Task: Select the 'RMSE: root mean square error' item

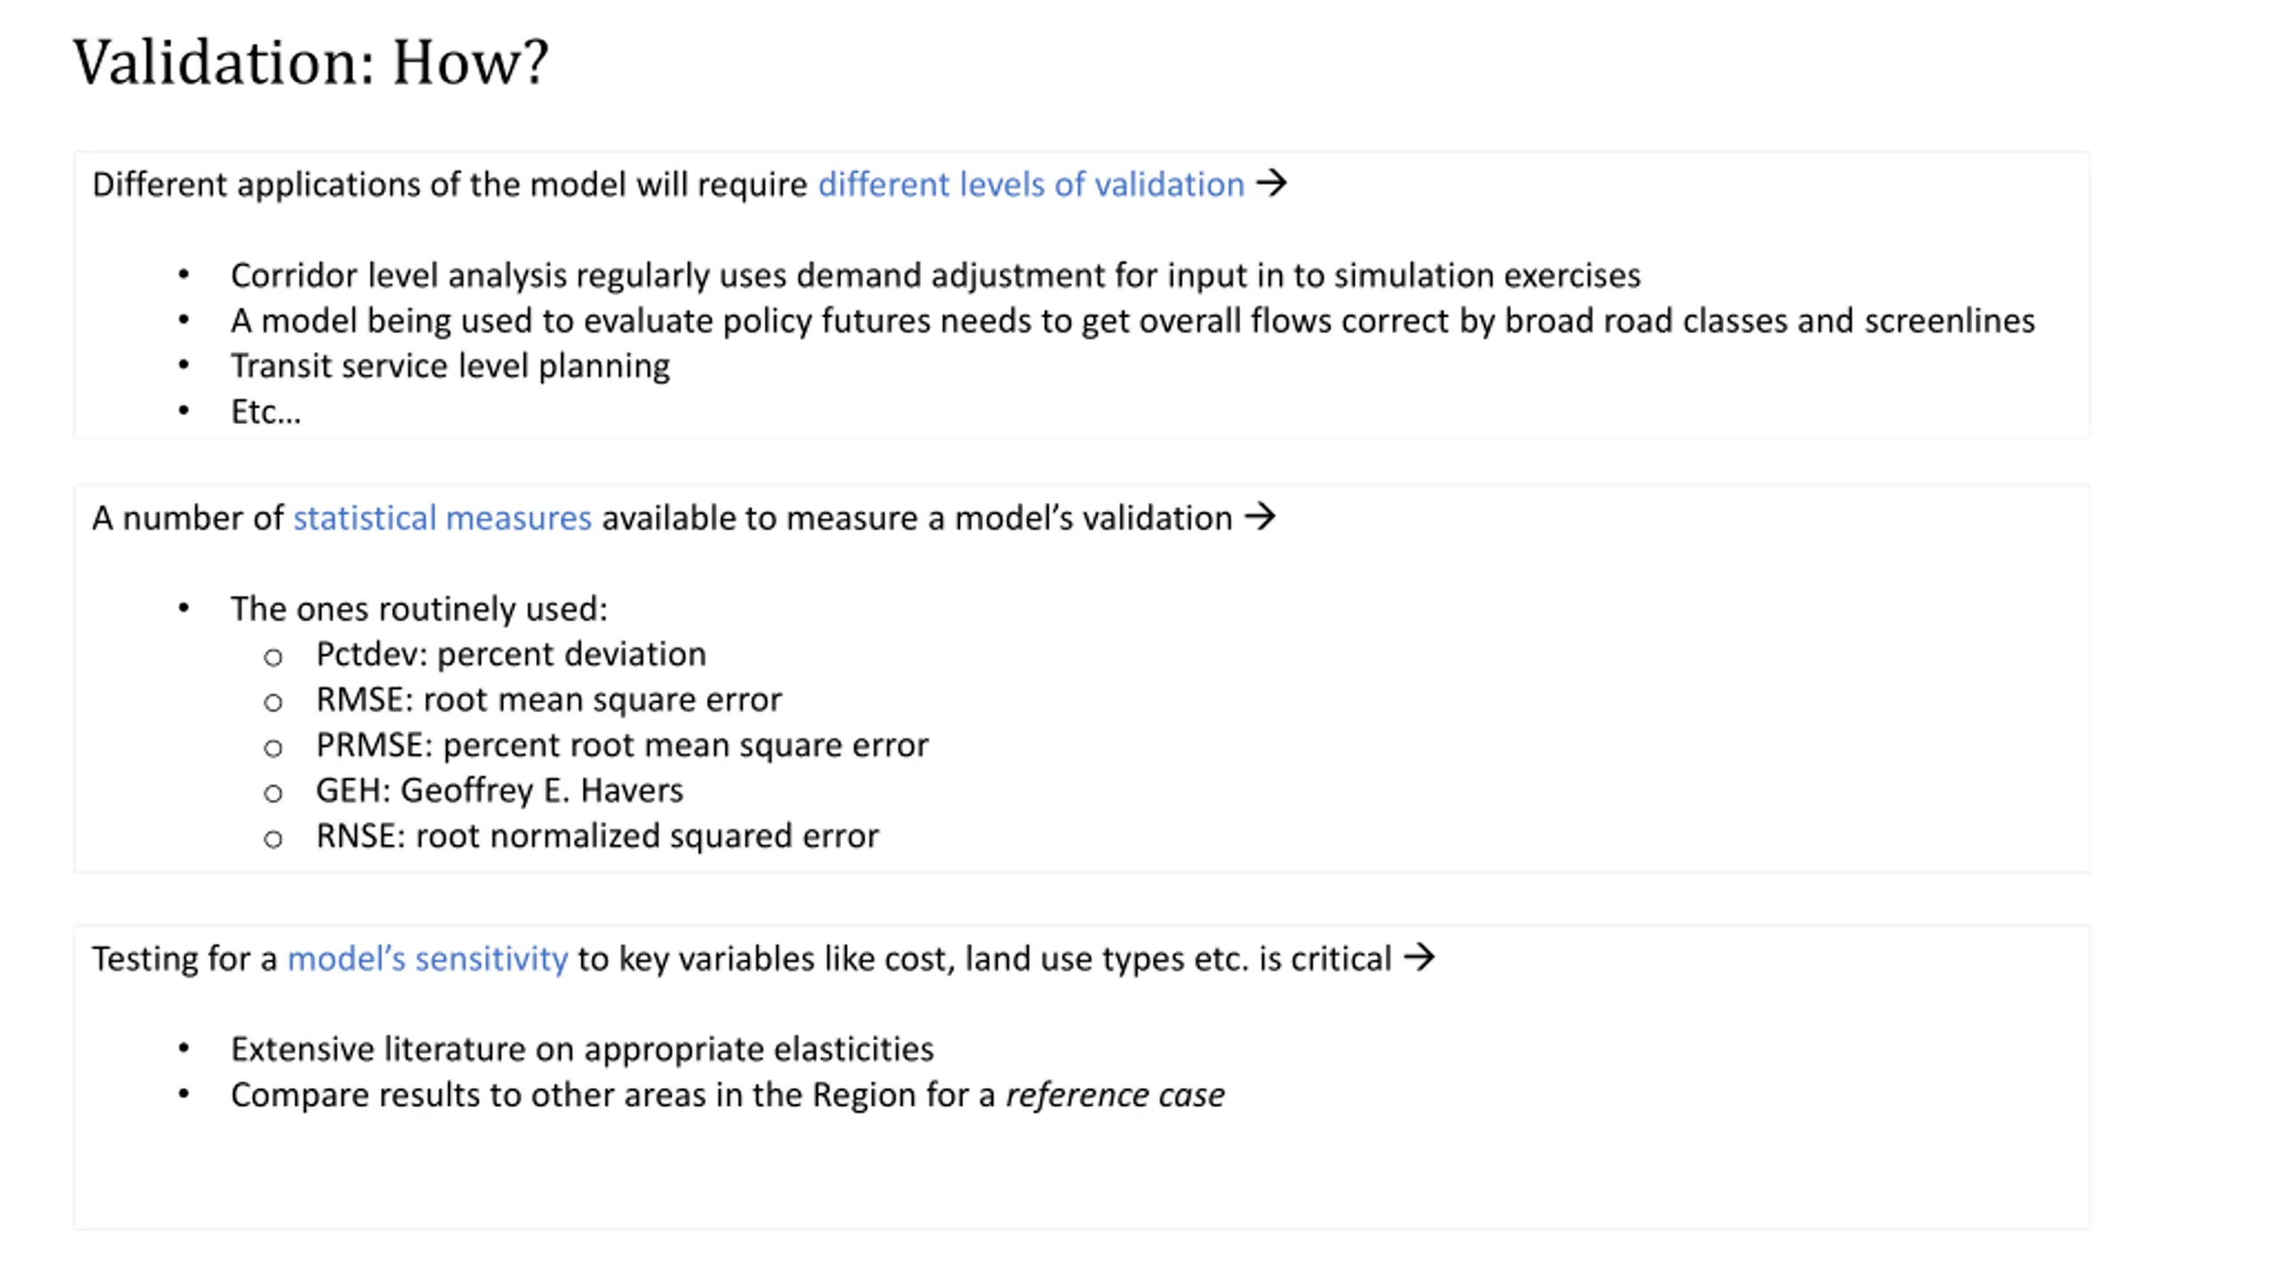Action: (x=548, y=700)
